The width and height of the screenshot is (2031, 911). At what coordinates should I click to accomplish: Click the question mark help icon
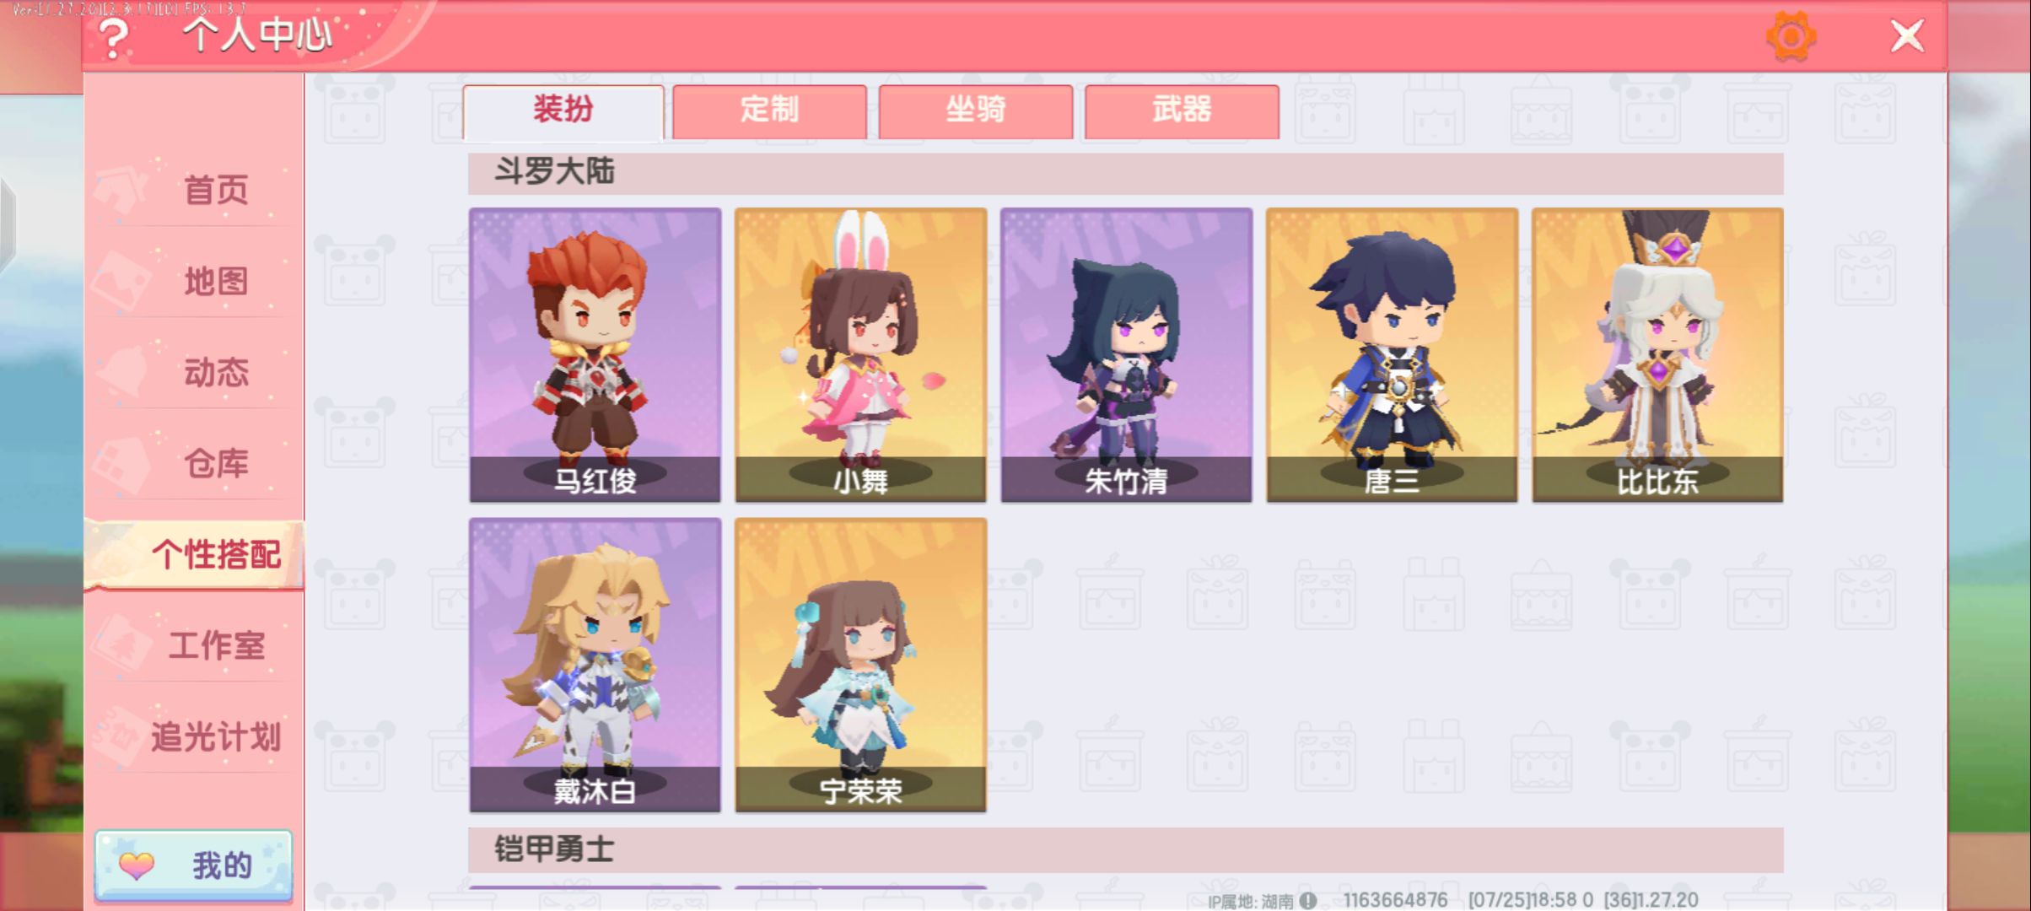point(113,39)
